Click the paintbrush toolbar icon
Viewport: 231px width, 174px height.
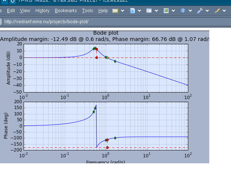tap(217, 11)
